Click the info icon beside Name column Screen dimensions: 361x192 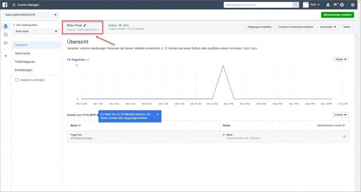80,126
